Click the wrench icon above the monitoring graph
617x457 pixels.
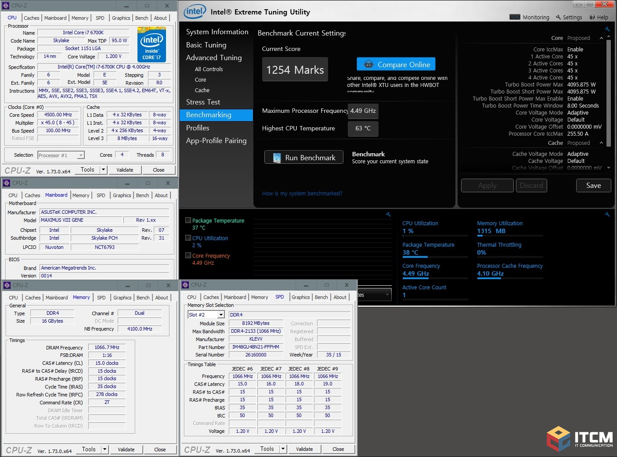(x=388, y=214)
